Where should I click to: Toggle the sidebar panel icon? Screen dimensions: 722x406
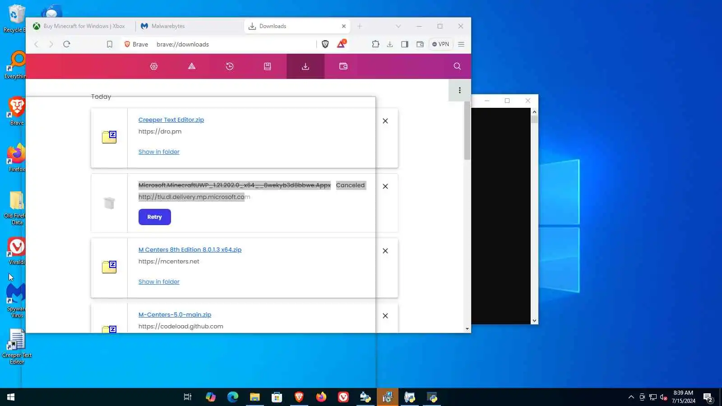click(405, 44)
